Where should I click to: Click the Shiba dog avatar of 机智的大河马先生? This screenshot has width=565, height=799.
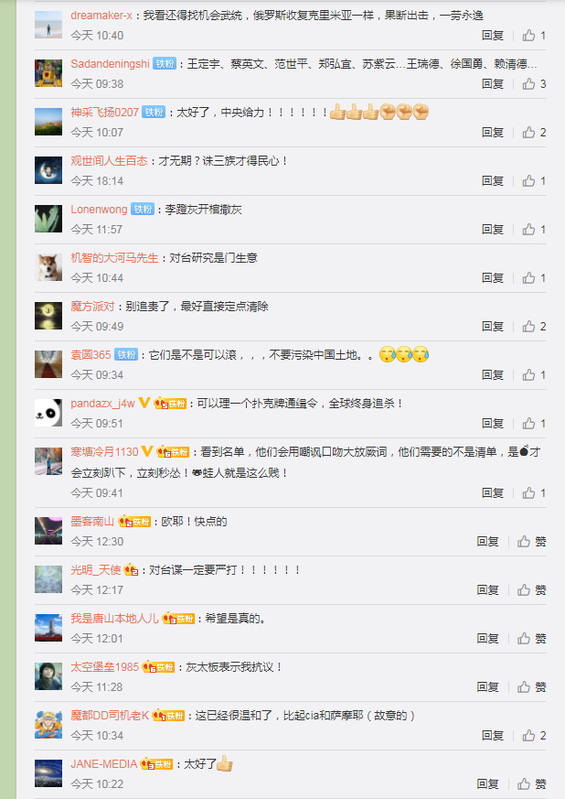pyautogui.click(x=48, y=267)
